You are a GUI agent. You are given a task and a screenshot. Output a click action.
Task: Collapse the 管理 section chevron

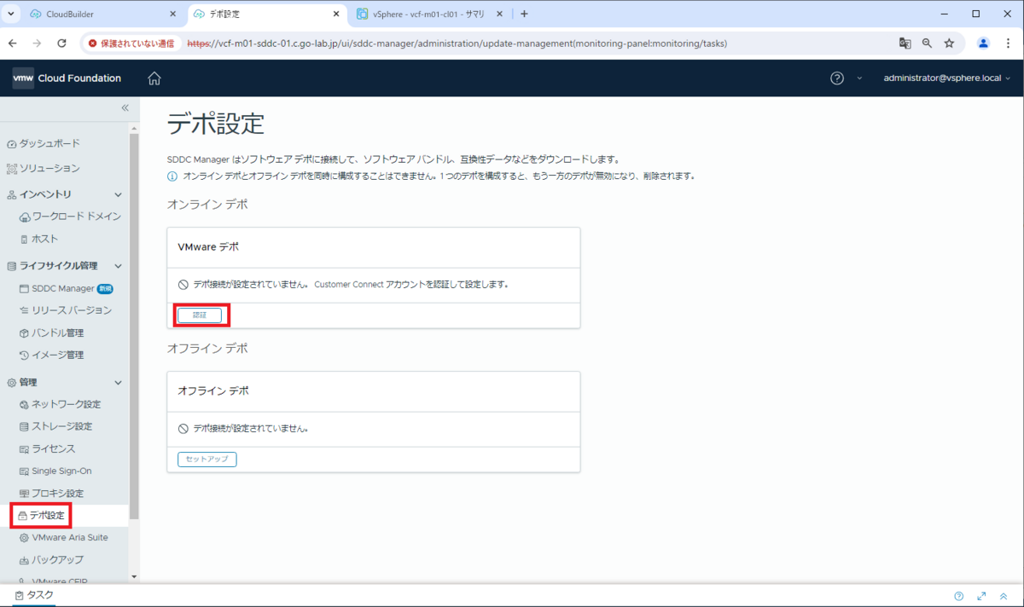coord(119,383)
